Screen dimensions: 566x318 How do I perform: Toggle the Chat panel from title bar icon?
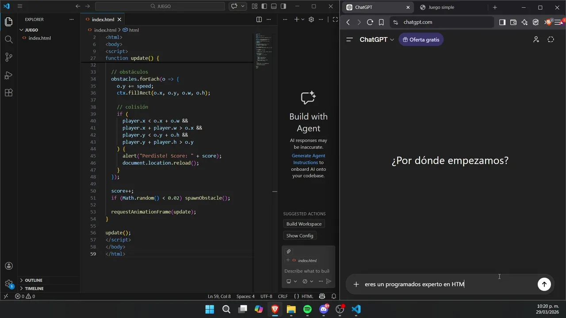click(234, 6)
